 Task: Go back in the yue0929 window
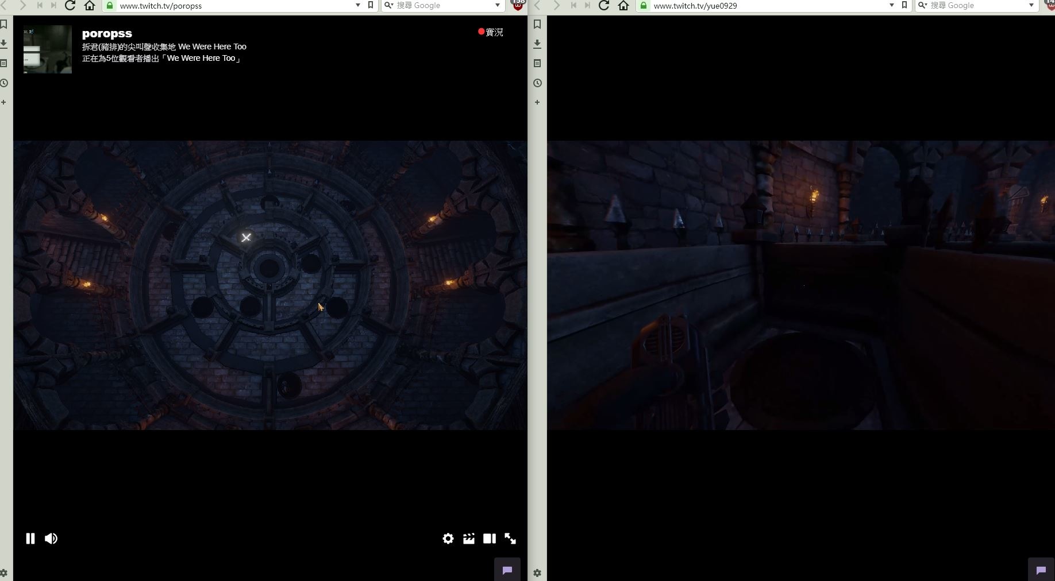pos(537,6)
